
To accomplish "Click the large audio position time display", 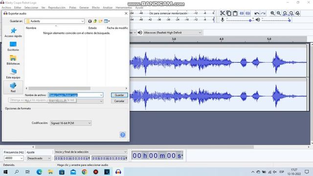I will (x=157, y=155).
